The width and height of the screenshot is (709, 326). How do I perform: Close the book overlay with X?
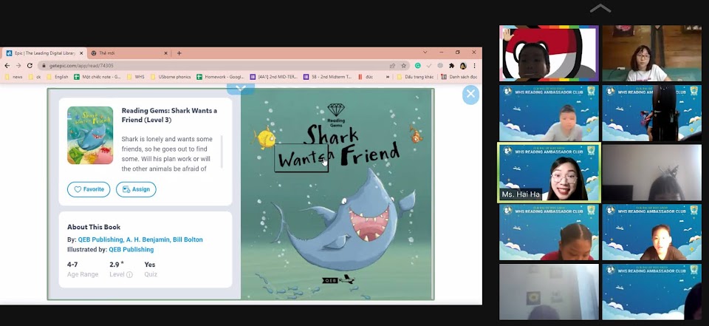tap(470, 95)
